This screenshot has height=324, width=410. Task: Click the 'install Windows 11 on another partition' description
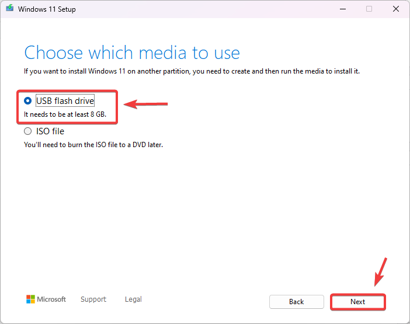192,71
